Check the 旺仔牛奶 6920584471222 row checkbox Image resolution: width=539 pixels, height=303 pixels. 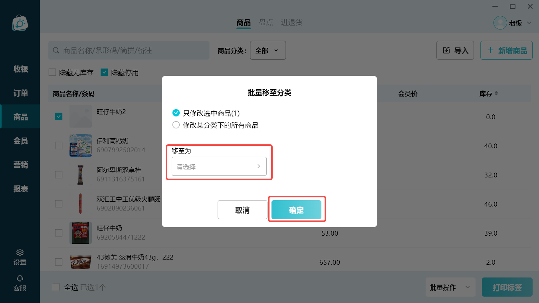click(x=59, y=233)
